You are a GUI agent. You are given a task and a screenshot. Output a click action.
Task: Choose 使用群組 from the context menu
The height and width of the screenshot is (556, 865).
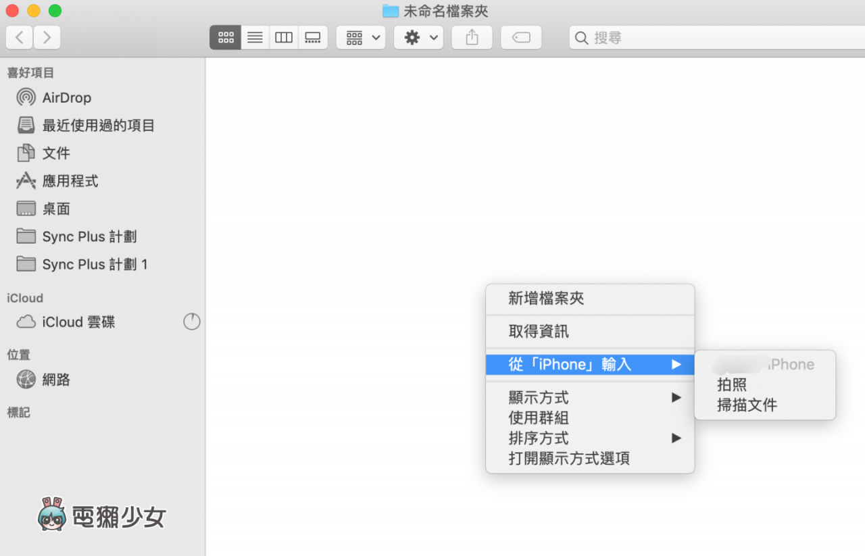click(590, 418)
